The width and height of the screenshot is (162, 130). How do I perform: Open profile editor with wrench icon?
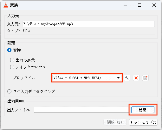(x=127, y=78)
